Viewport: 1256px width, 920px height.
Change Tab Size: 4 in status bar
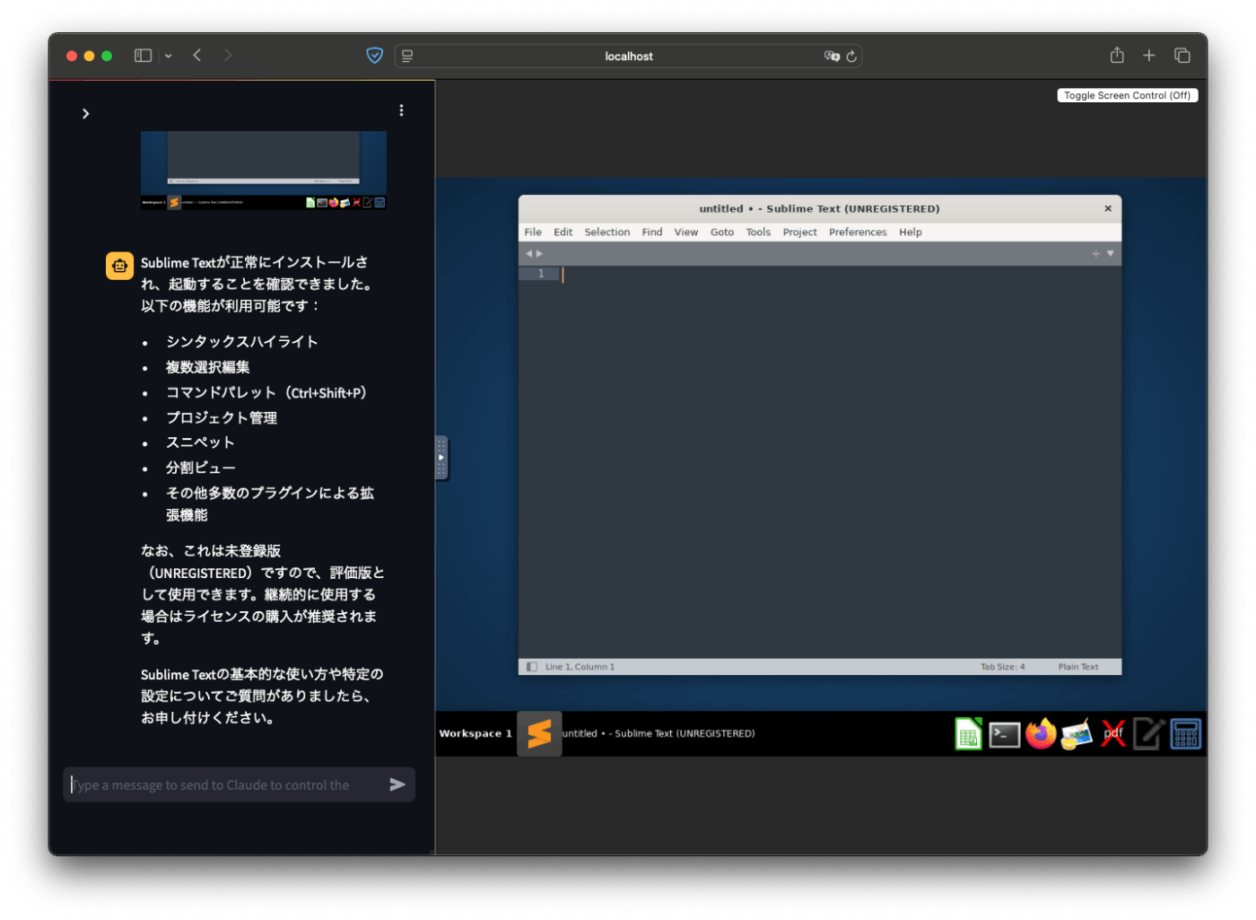click(x=1002, y=667)
